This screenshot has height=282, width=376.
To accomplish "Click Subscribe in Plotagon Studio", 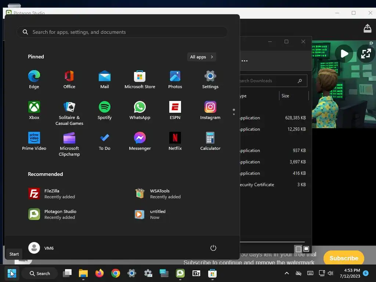I will point(344,258).
